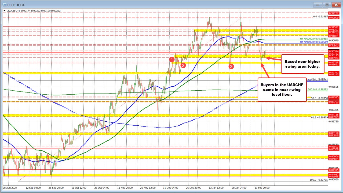Select red circle marker labeled 3

point(231,66)
